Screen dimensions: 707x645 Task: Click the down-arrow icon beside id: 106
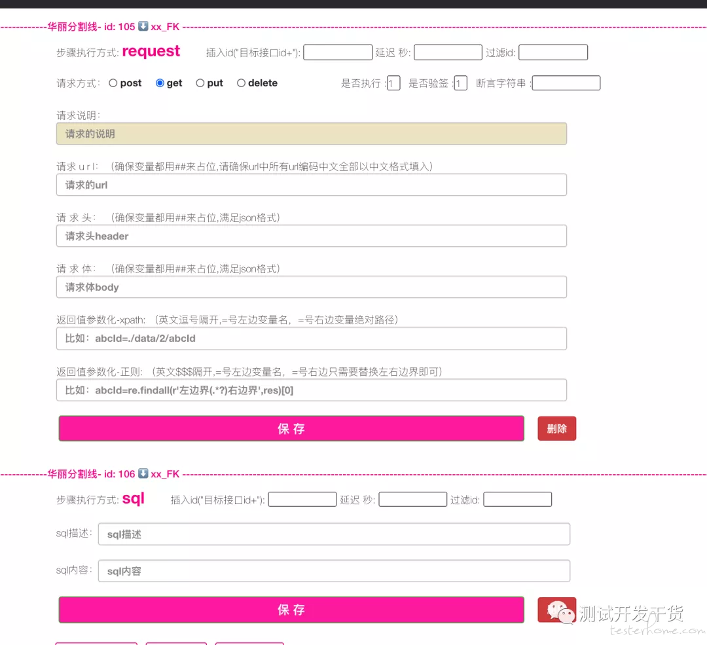143,473
